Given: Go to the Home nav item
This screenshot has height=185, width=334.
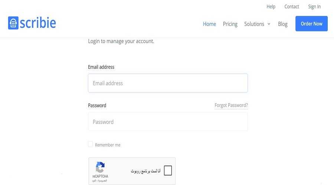Looking at the screenshot, I should [x=209, y=24].
